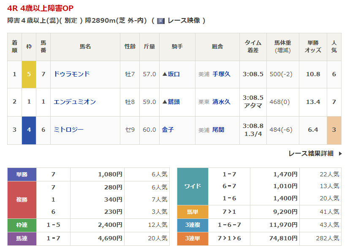The height and width of the screenshot is (250, 350).
Task: Click the yellow frame number 5 cell
Action: tap(29, 74)
